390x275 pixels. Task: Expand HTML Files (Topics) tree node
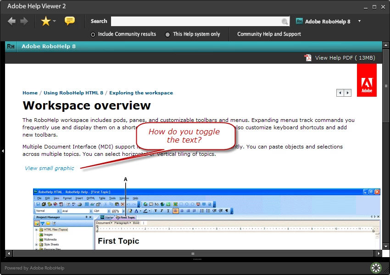coord(36,230)
